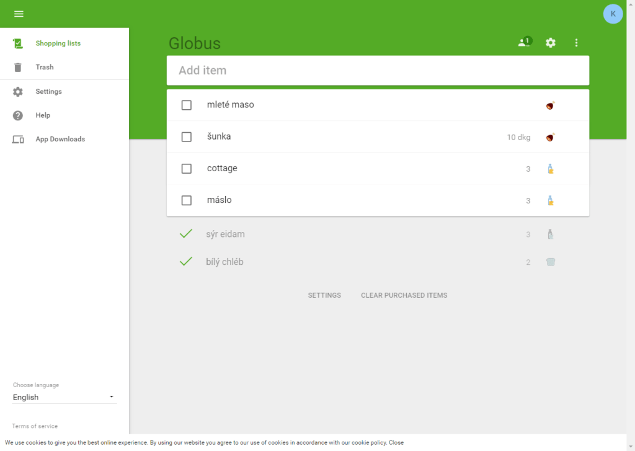Screen dimensions: 635x451
Task: Click the máslo item name
Action: coord(219,200)
